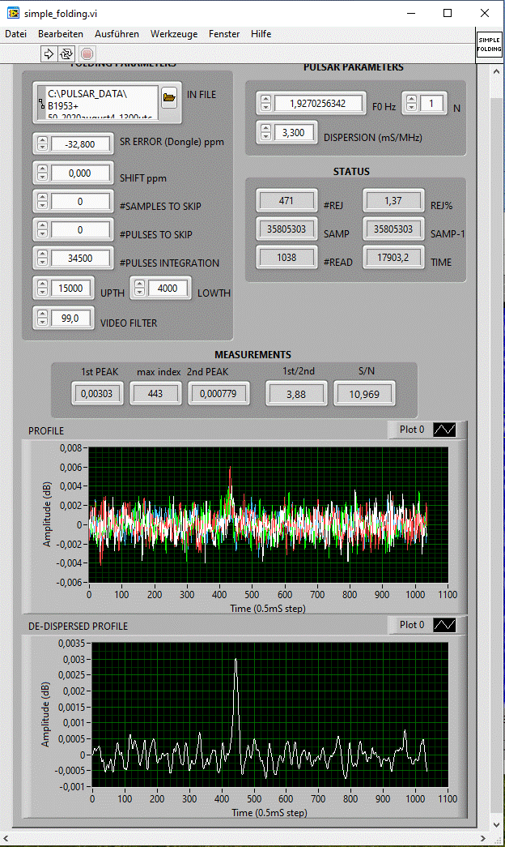Click the Run Continuously button
The image size is (505, 847).
tap(66, 53)
